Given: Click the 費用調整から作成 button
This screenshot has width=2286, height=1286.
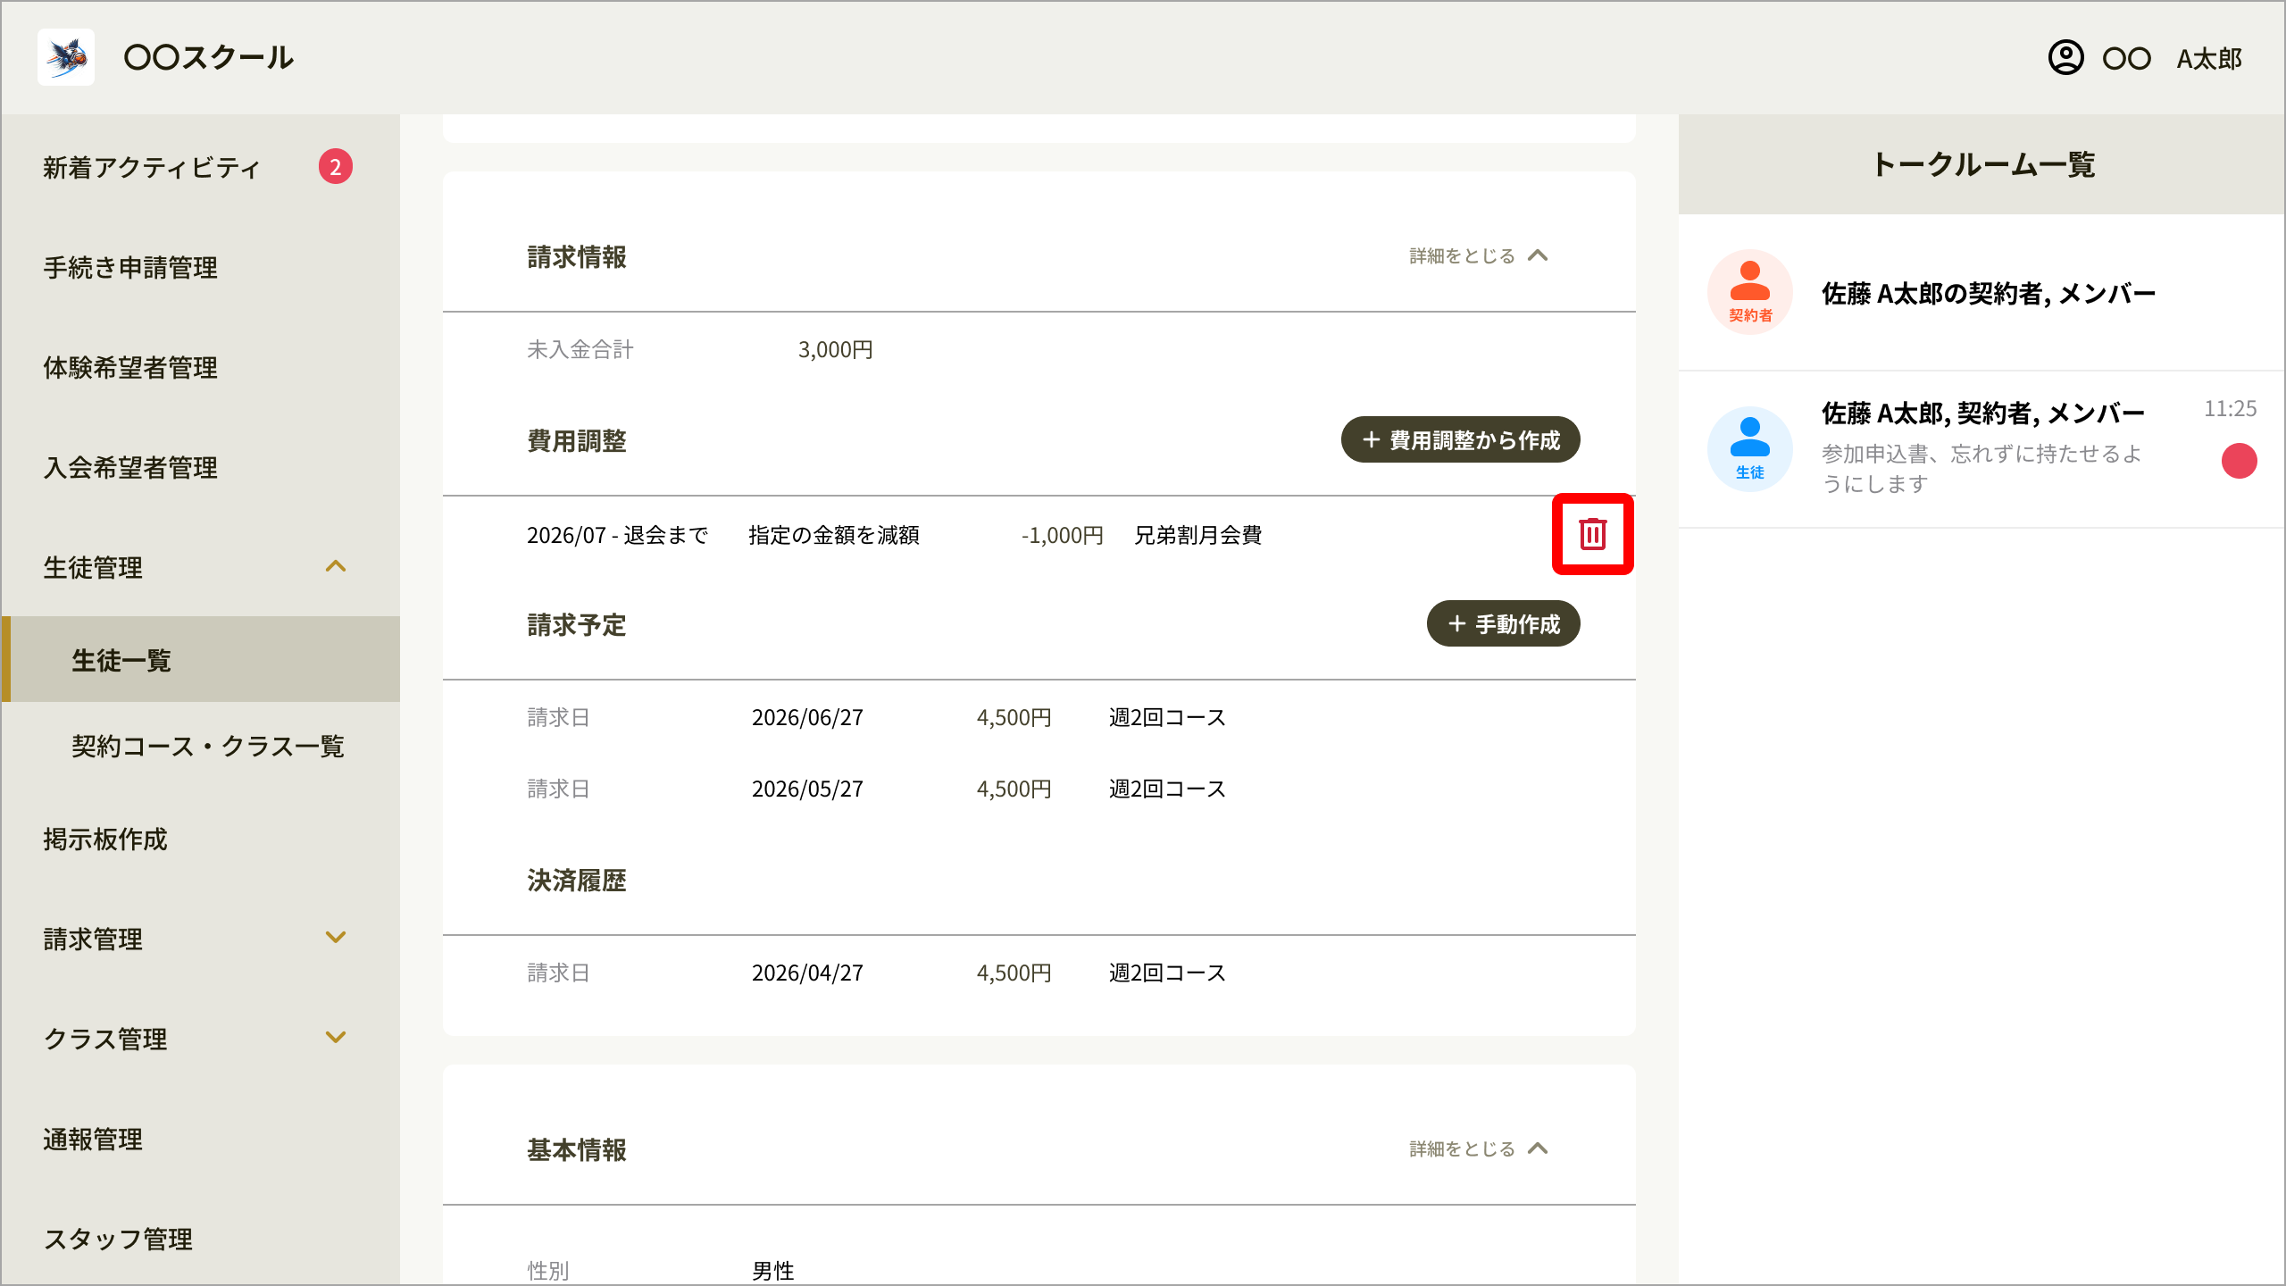Looking at the screenshot, I should [1460, 439].
